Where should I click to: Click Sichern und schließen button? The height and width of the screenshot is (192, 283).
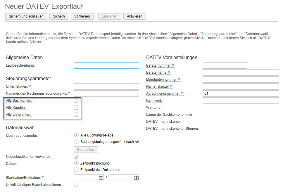point(26,16)
